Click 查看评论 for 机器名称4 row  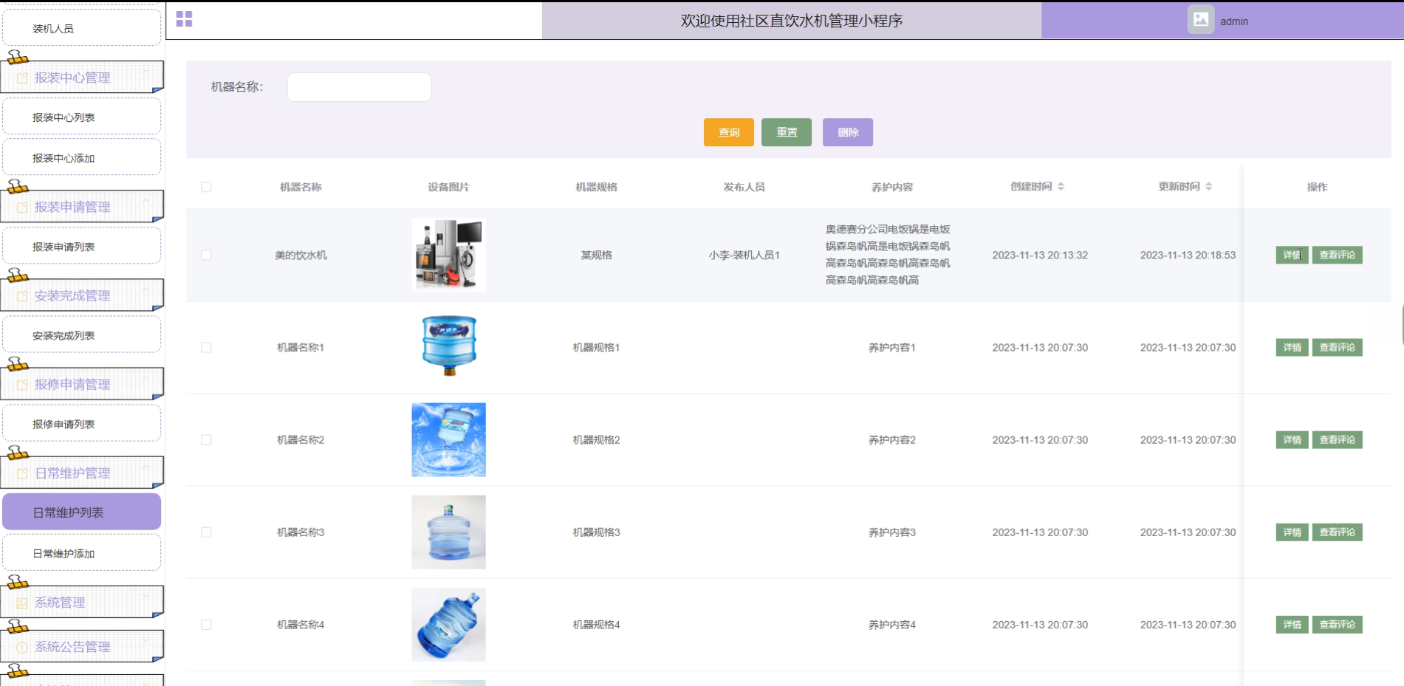tap(1337, 625)
